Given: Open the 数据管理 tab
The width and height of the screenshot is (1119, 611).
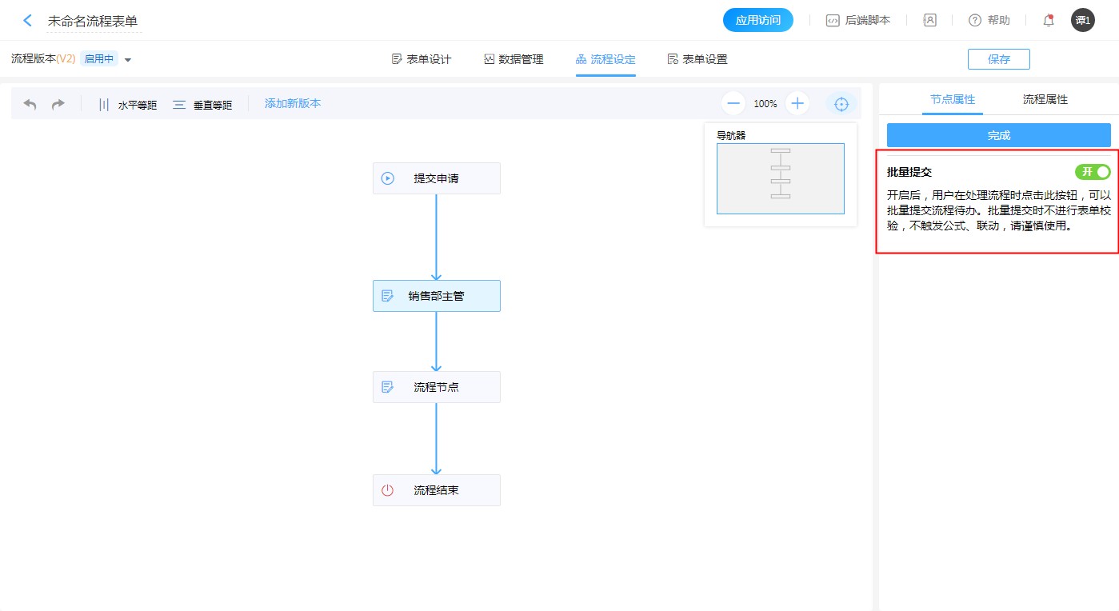Looking at the screenshot, I should pyautogui.click(x=514, y=59).
